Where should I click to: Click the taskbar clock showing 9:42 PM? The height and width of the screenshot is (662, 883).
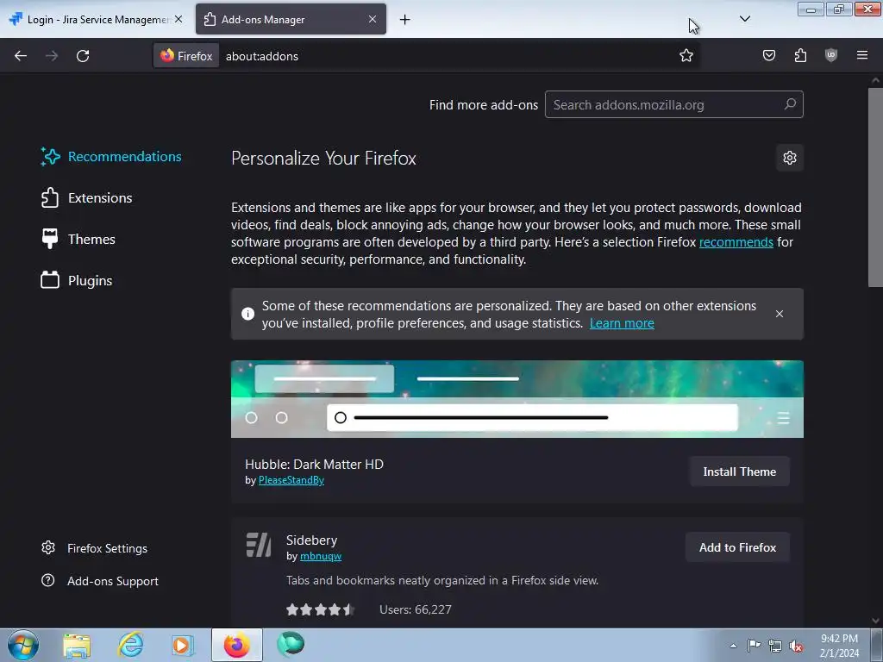[839, 646]
